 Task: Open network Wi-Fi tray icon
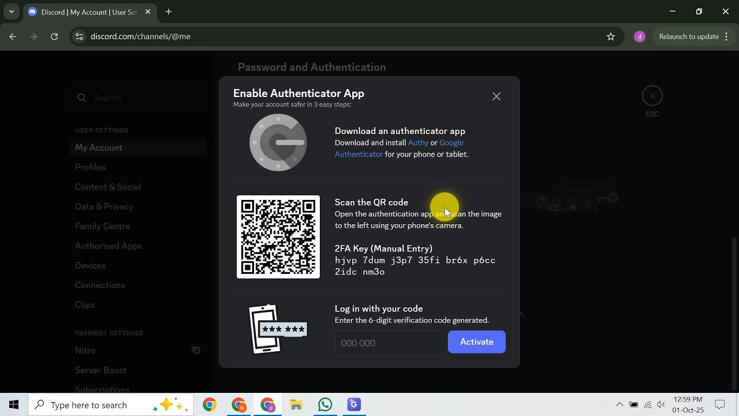coord(648,405)
